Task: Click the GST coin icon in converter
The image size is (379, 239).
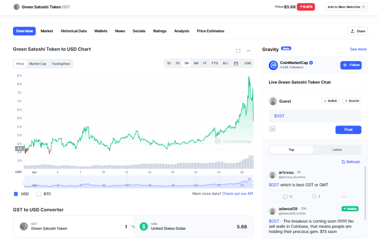Action: (23, 226)
